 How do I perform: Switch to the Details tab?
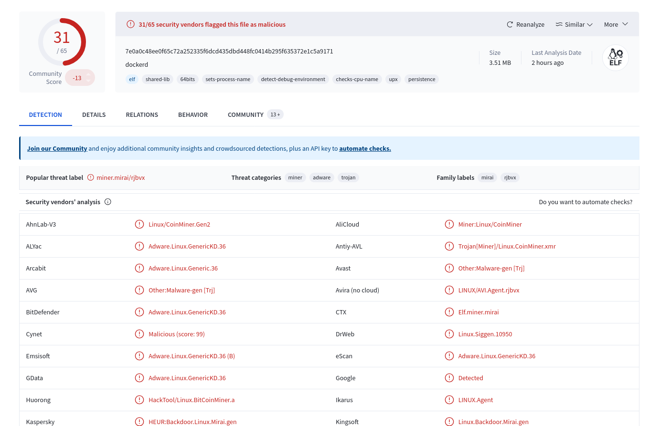(94, 114)
